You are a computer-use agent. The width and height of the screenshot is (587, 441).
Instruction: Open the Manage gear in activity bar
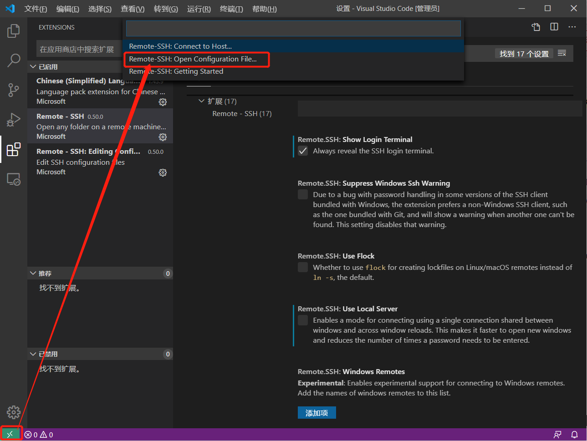14,412
